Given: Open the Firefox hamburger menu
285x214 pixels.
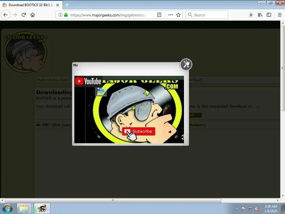Looking at the screenshot, I should [280, 15].
